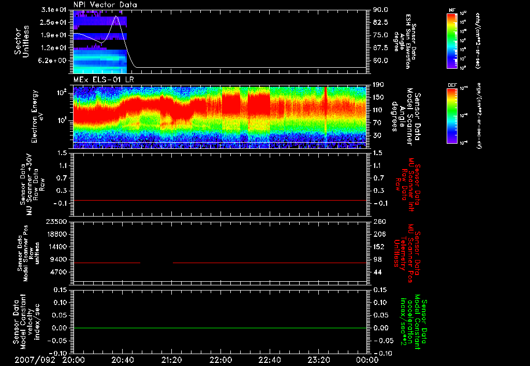The width and height of the screenshot is (530, 366).
Task: Click the '2.5e+01' sector tick label
Action: click(53, 22)
